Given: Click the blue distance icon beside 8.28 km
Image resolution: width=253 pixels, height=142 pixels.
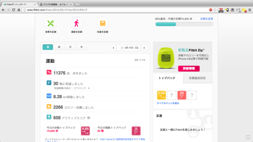Looking at the screenshot, I should click(x=49, y=96).
